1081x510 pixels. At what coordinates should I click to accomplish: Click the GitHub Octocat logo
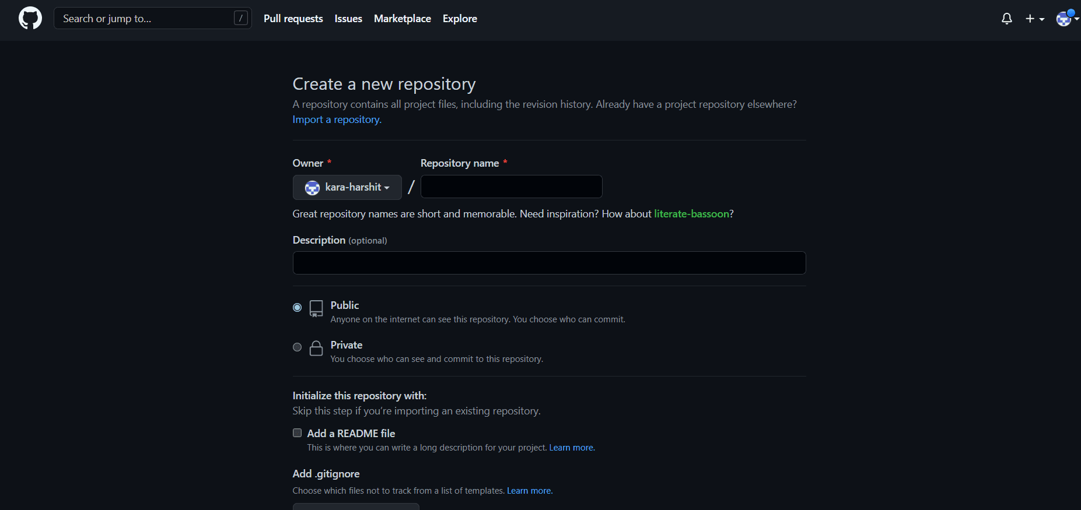tap(30, 19)
